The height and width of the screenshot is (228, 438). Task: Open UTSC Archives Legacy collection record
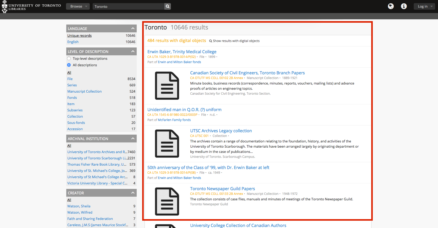point(221,131)
